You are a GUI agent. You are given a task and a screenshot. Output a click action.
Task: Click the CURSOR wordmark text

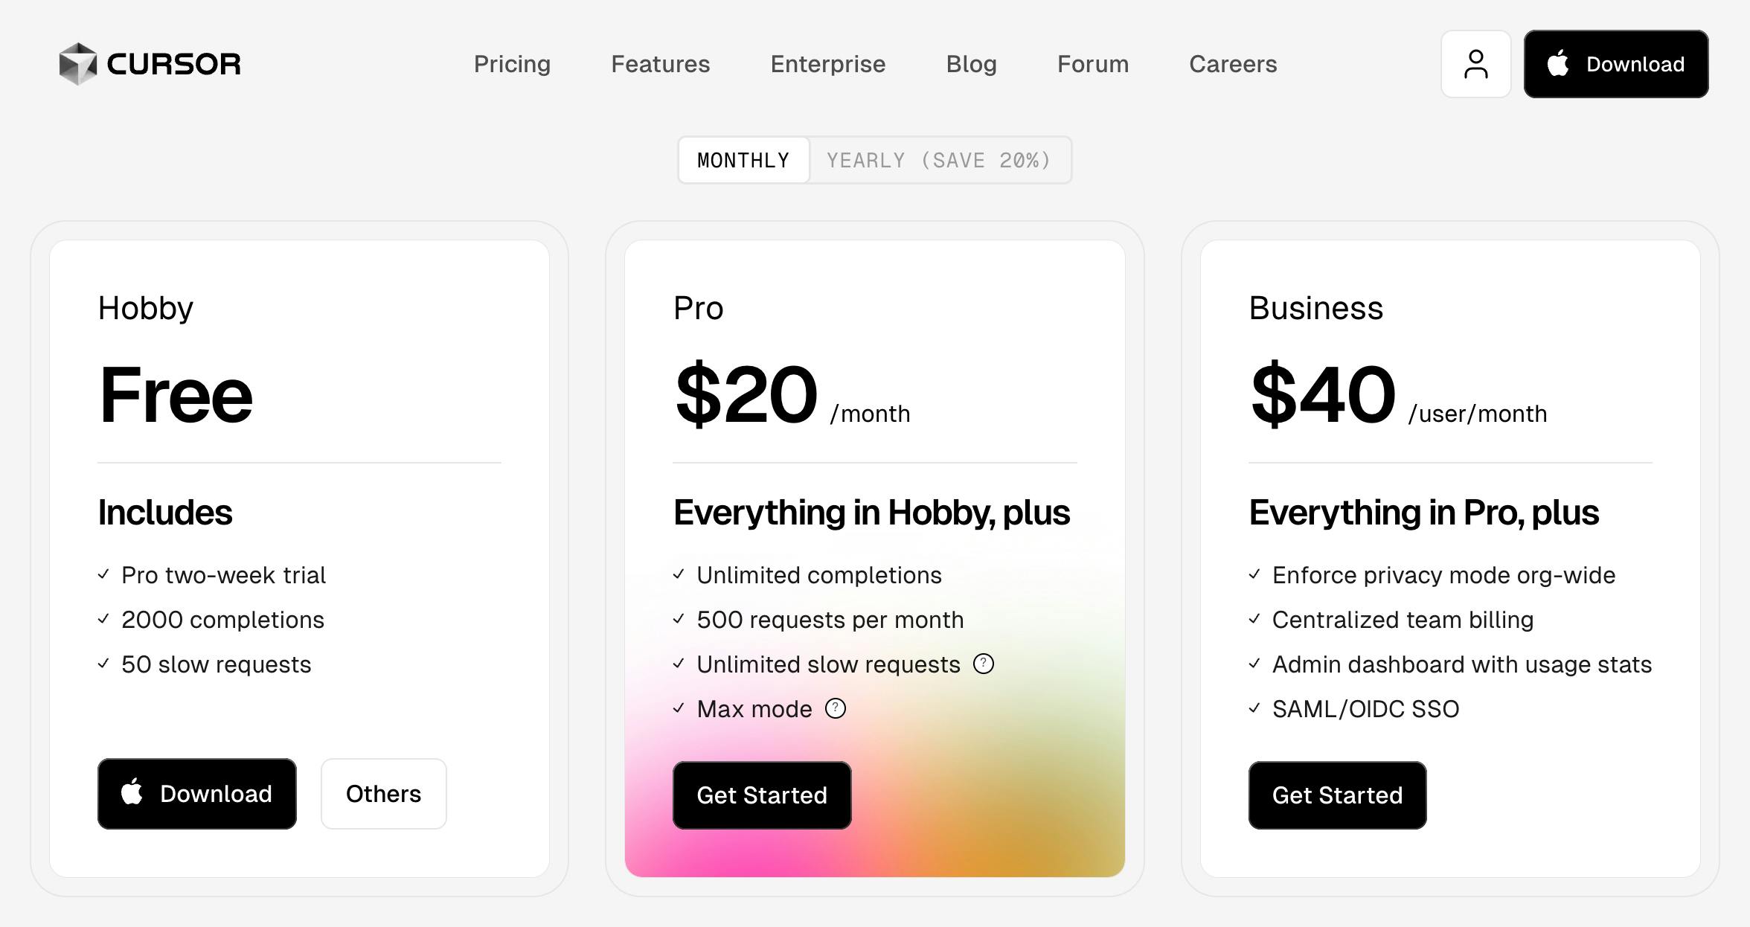click(174, 64)
